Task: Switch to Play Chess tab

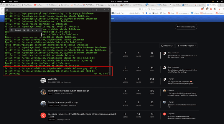Action: [27, 5]
